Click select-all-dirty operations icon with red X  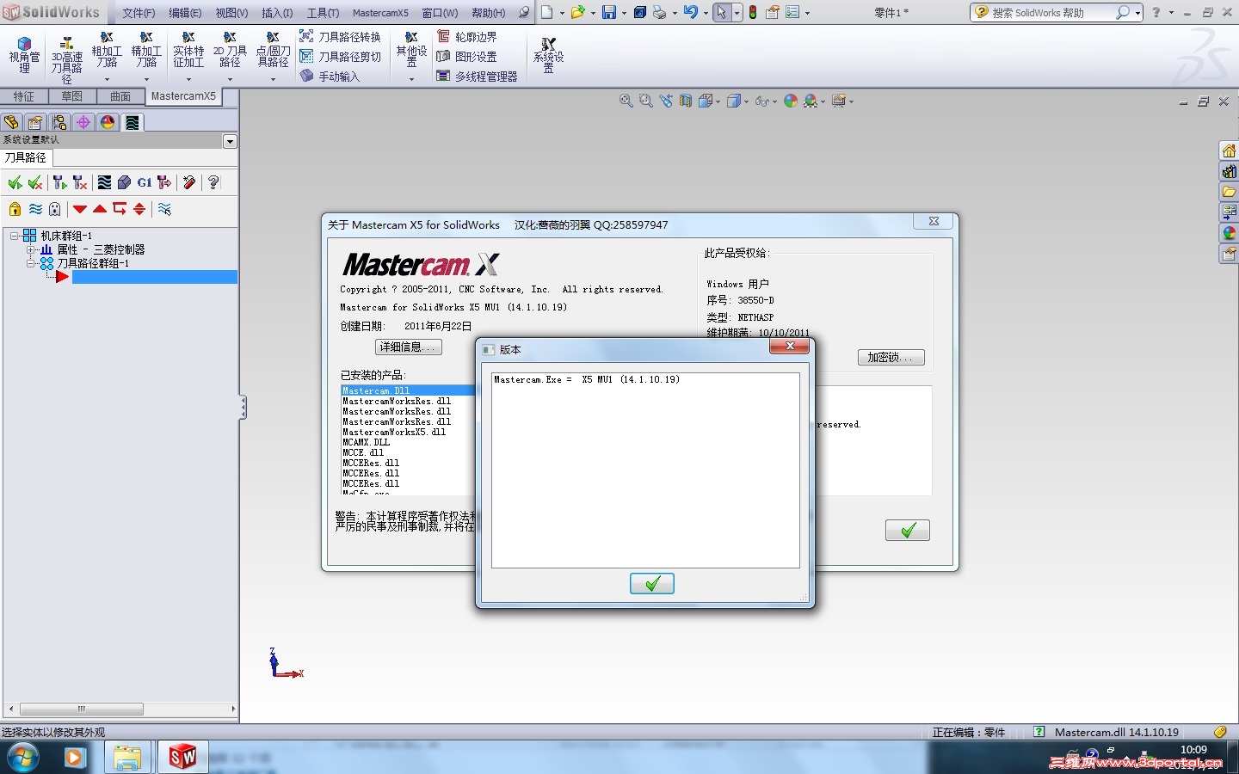pos(35,182)
